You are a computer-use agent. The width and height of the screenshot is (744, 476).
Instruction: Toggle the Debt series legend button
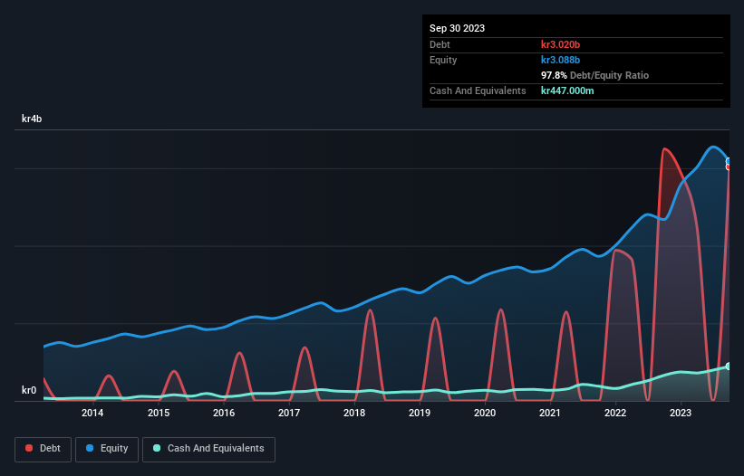tap(43, 449)
